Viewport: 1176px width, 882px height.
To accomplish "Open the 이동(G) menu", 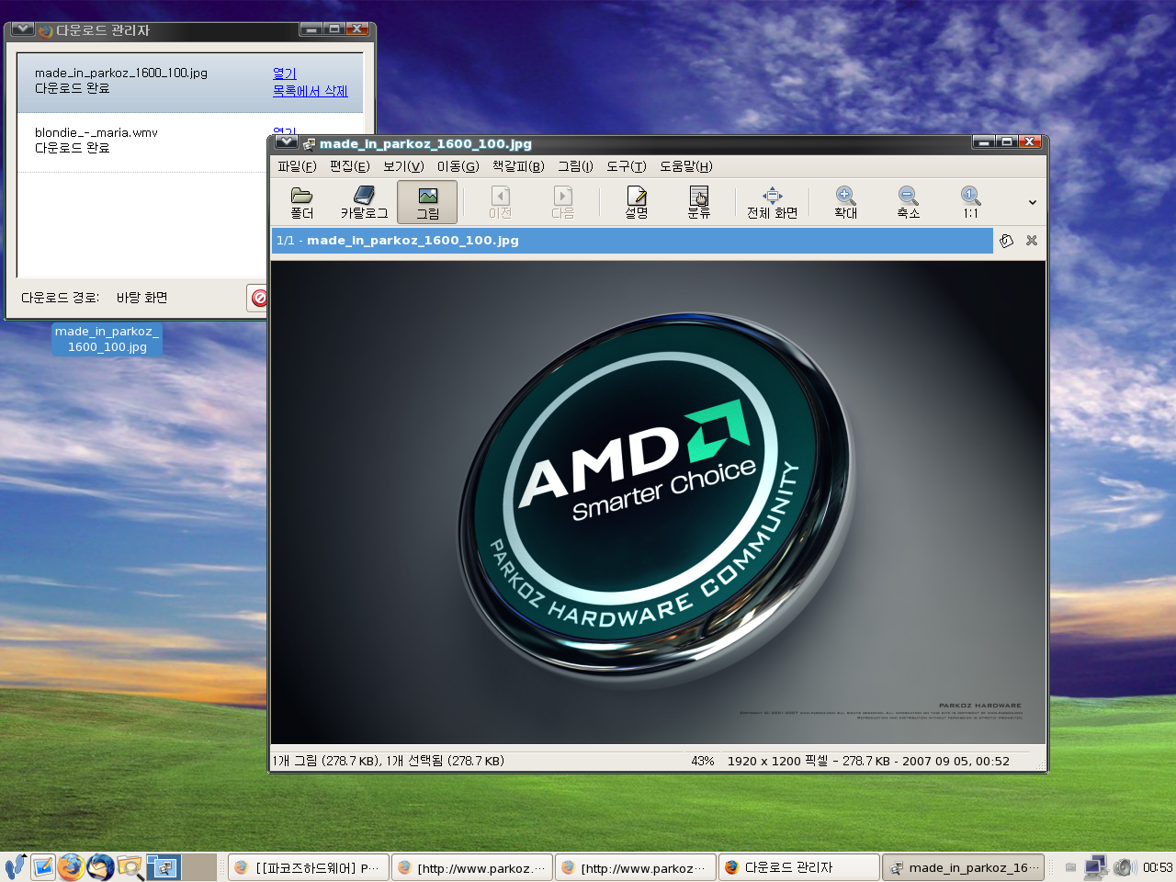I will coord(458,166).
